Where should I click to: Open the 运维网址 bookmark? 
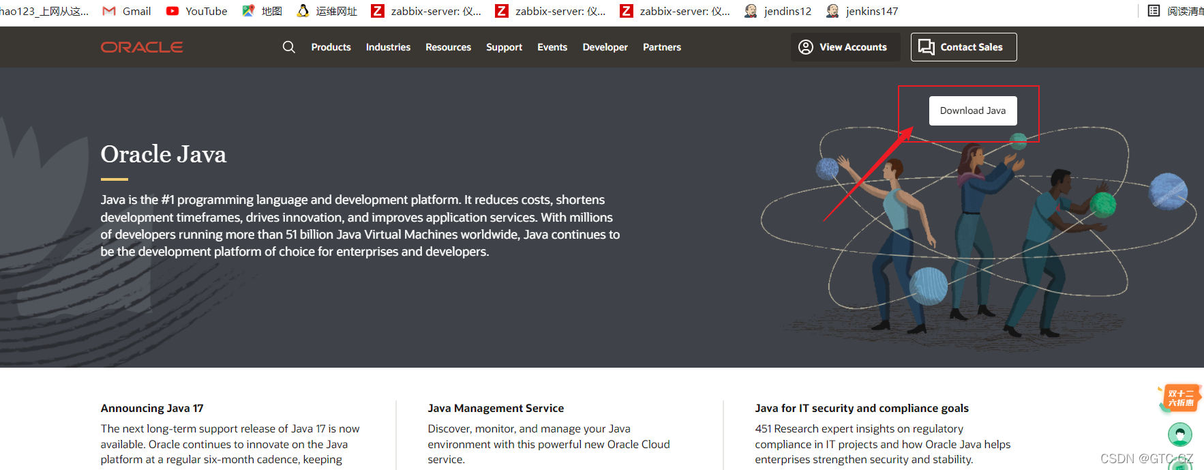(327, 11)
